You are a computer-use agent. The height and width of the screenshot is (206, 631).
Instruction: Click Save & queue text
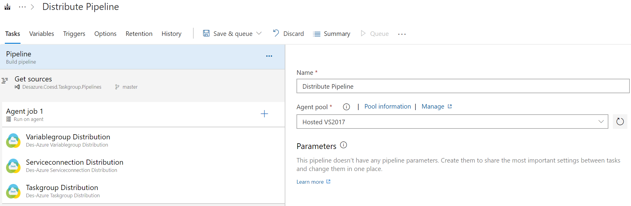click(233, 34)
